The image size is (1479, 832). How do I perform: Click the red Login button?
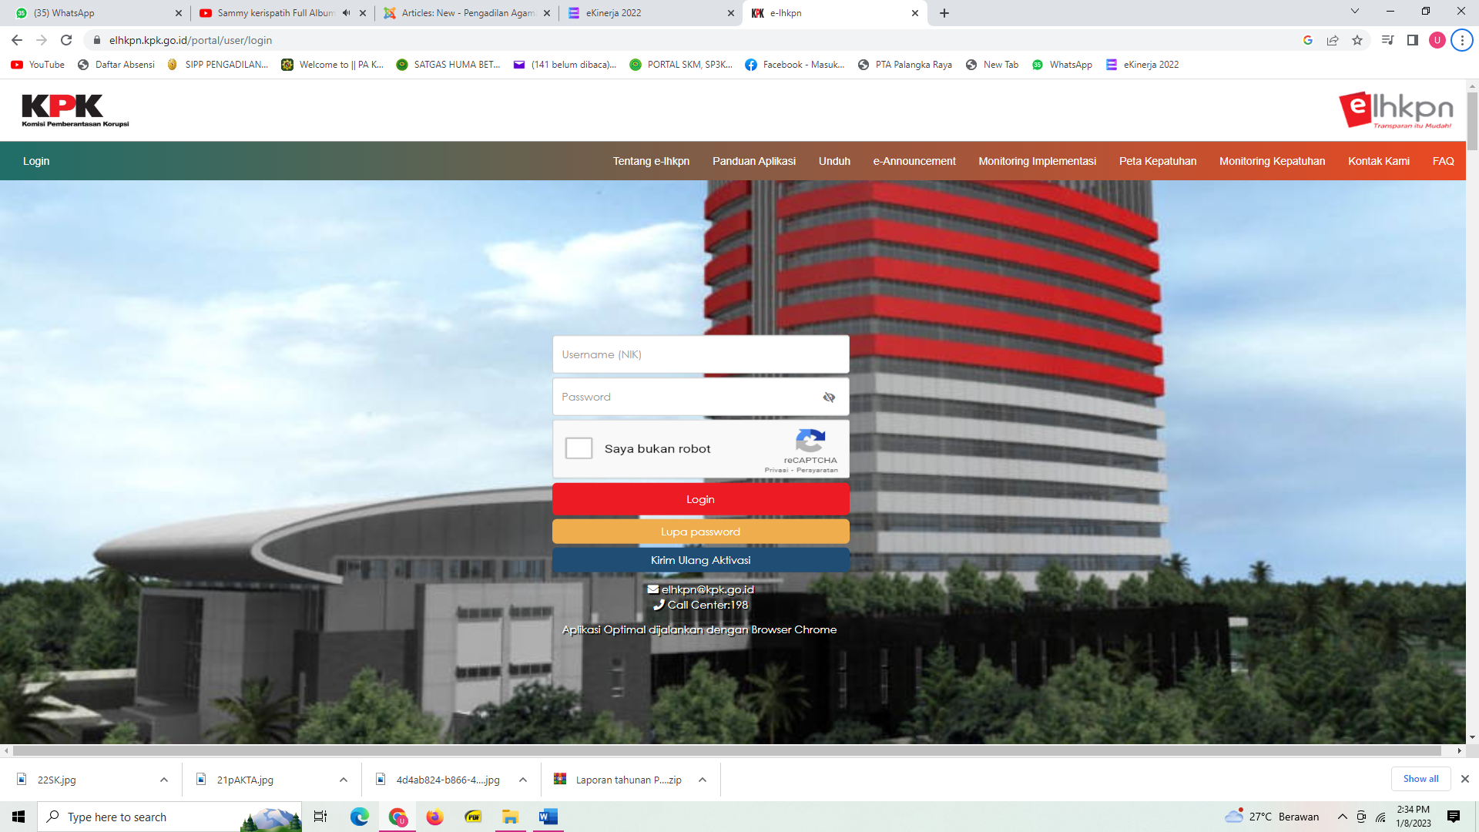tap(701, 499)
